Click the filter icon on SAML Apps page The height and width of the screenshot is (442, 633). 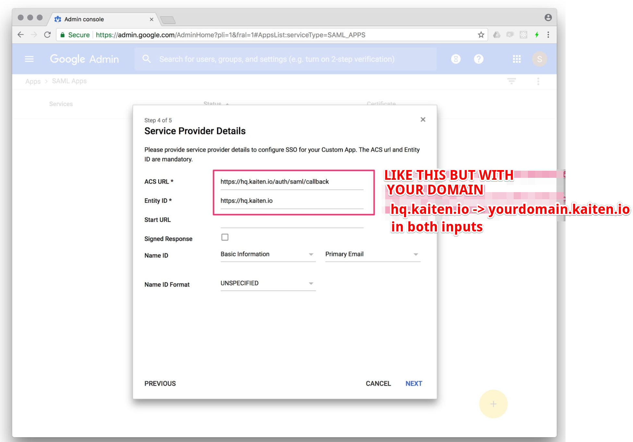(511, 81)
